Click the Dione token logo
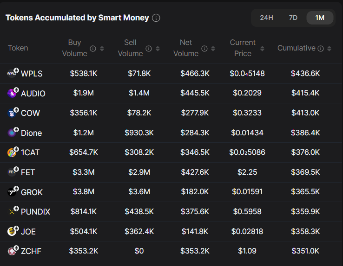 [x=13, y=132]
